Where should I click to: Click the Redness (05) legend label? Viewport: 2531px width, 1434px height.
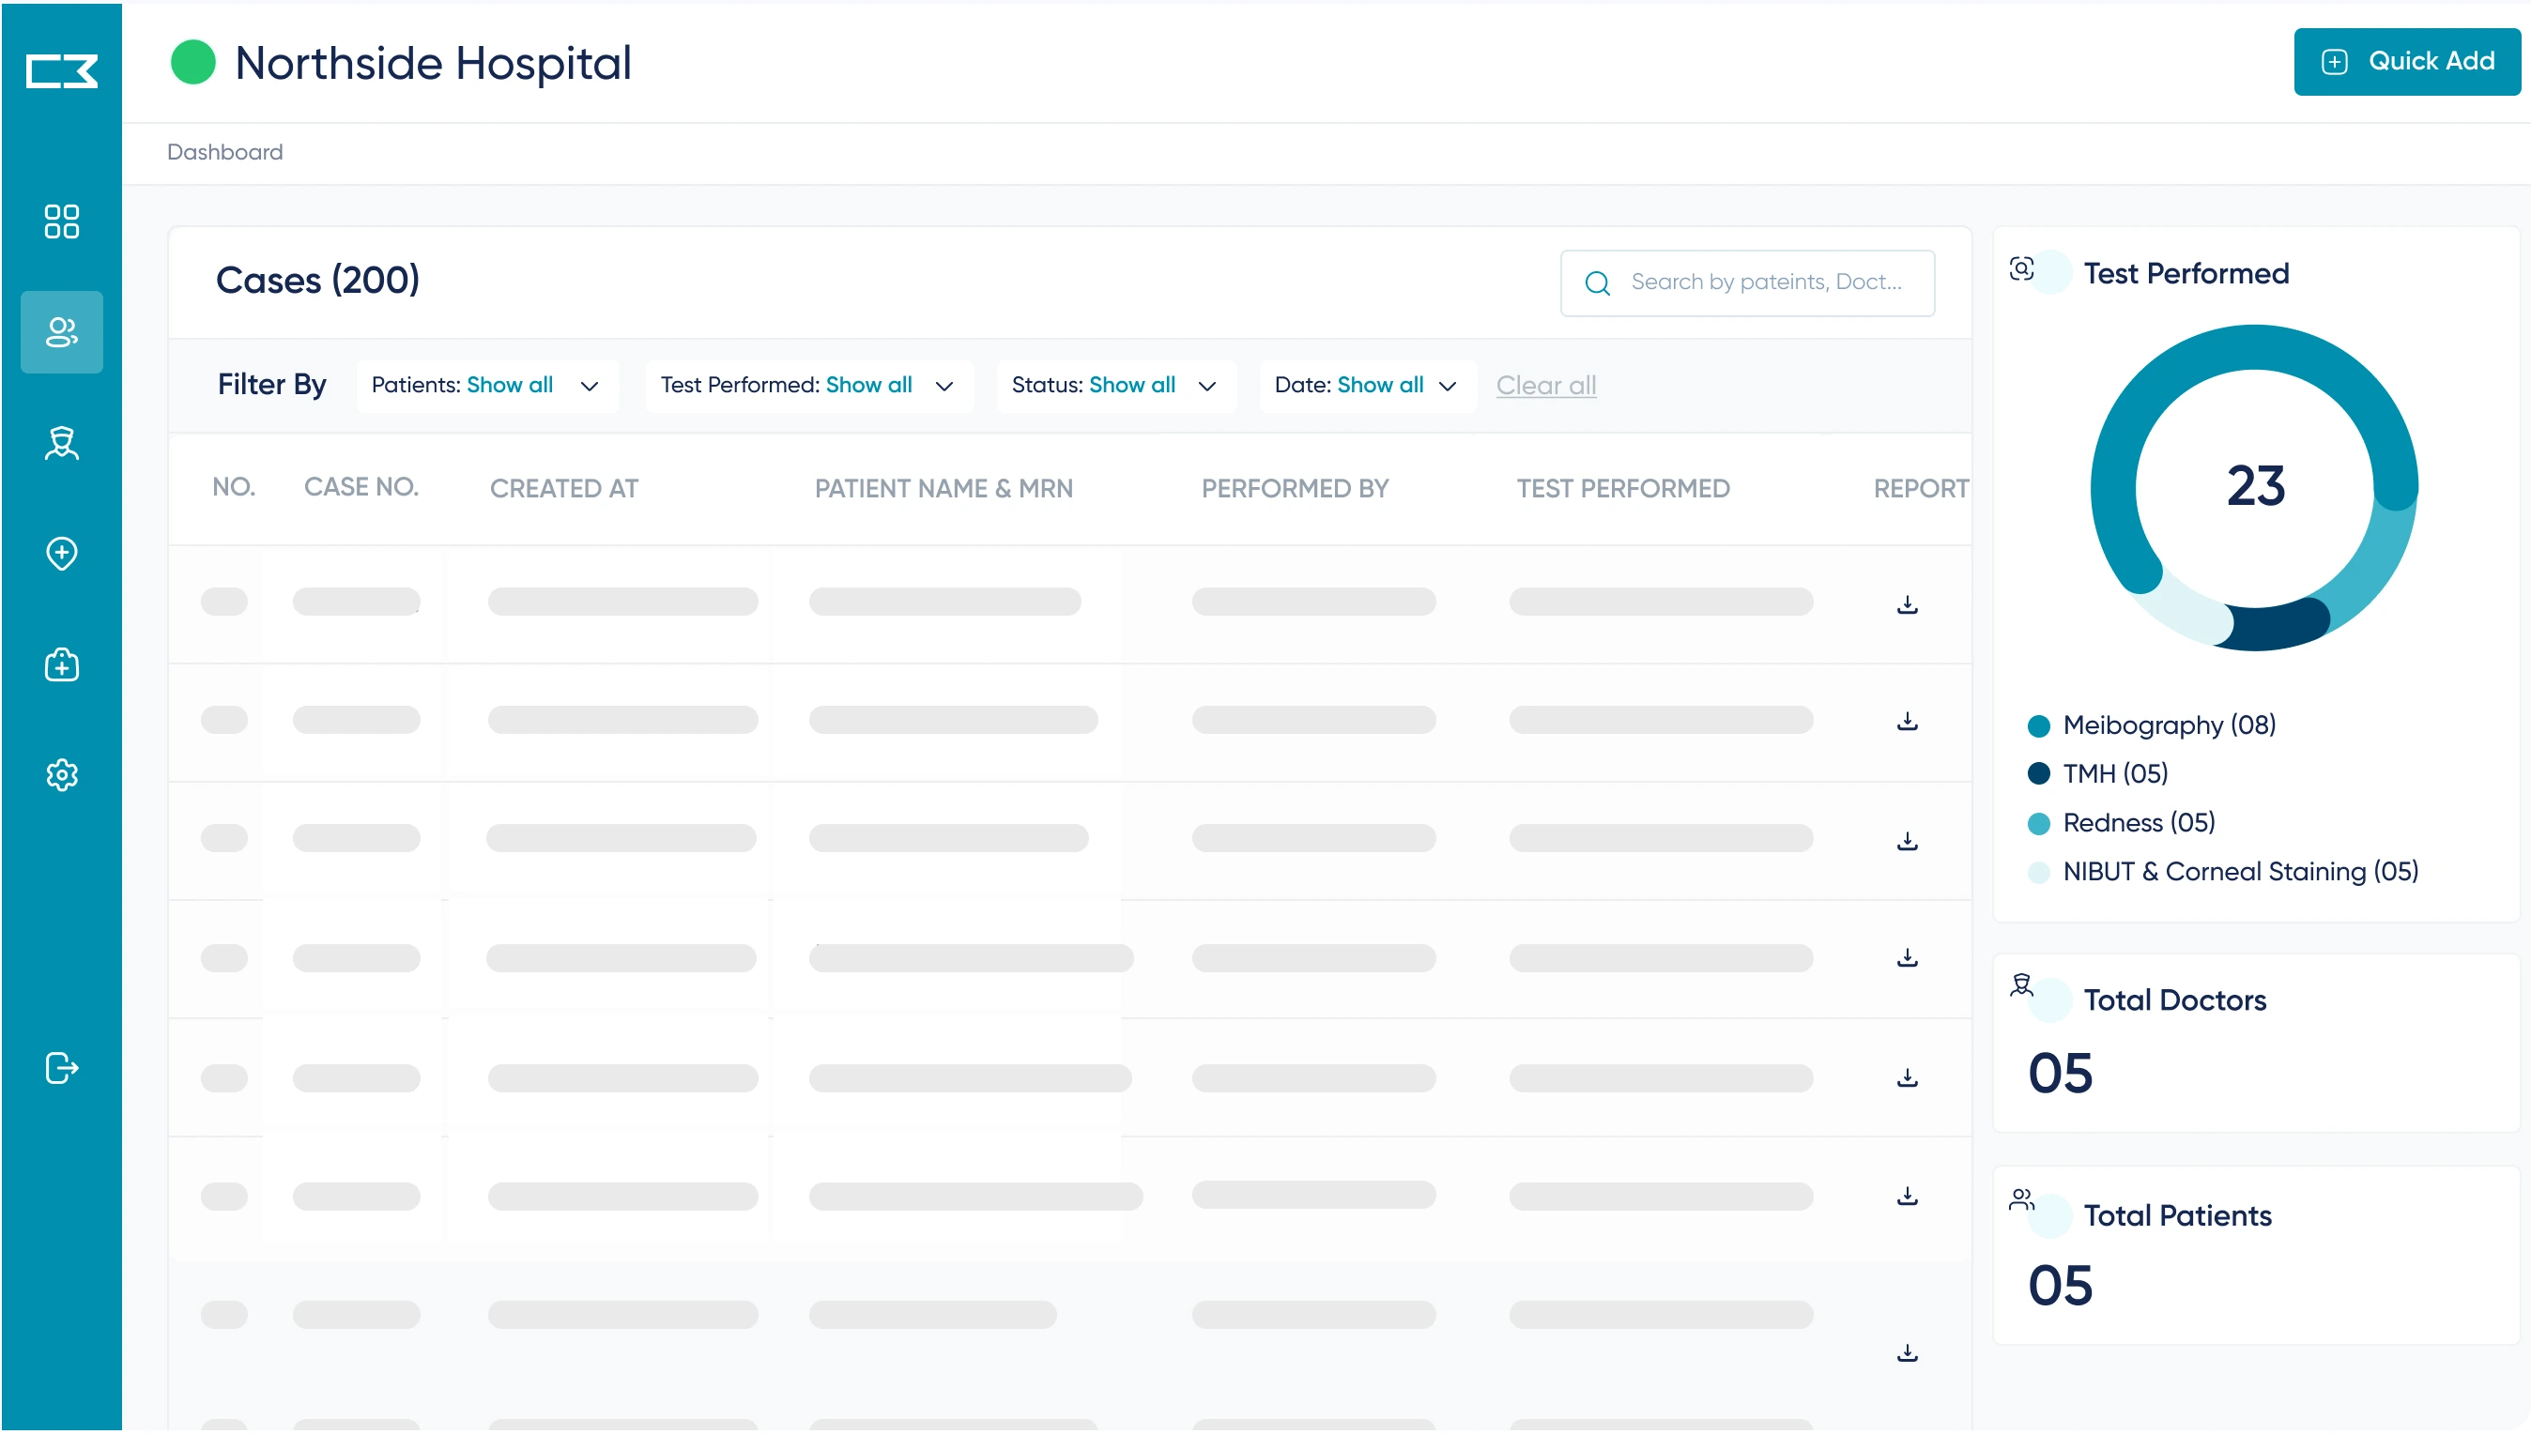click(x=2139, y=823)
